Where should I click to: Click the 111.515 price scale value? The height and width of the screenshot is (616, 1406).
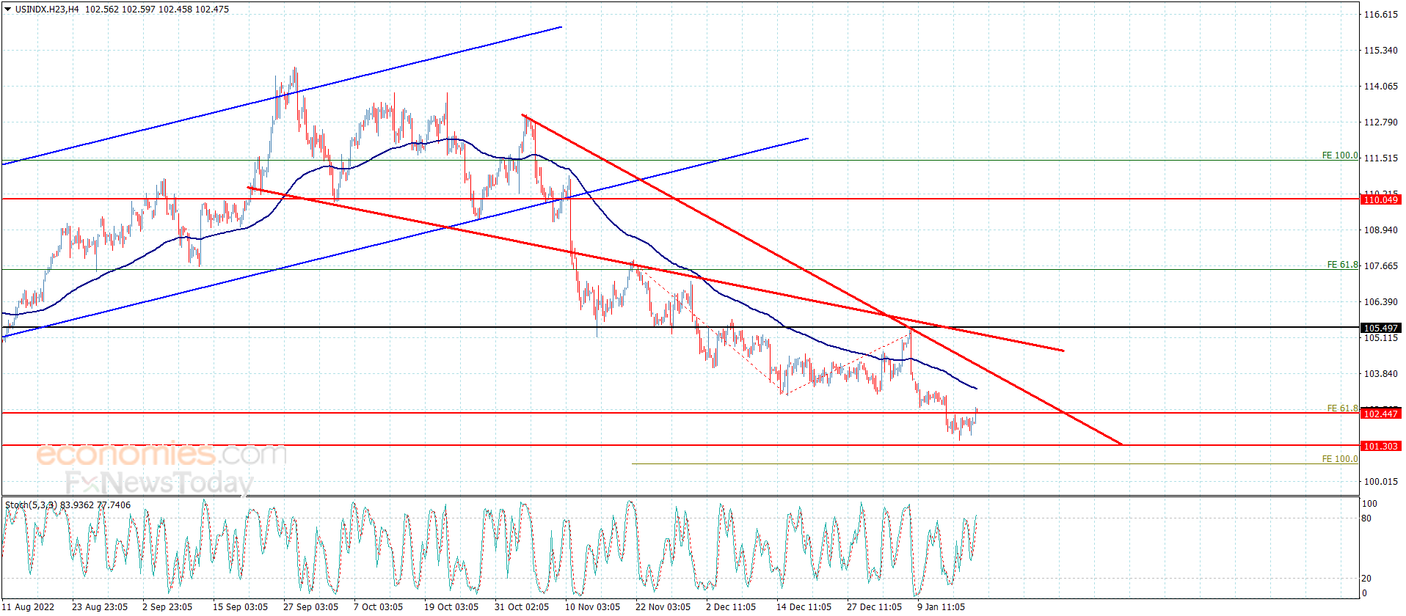pos(1380,158)
